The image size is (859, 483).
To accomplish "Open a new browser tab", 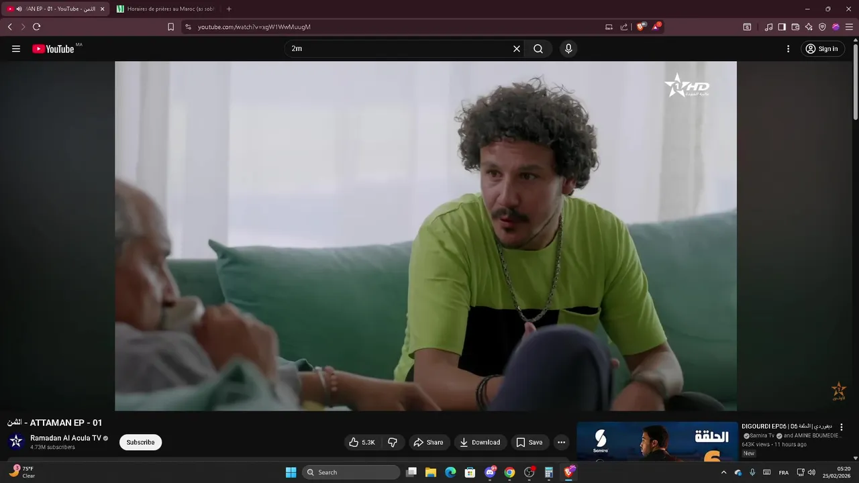I will click(x=229, y=9).
